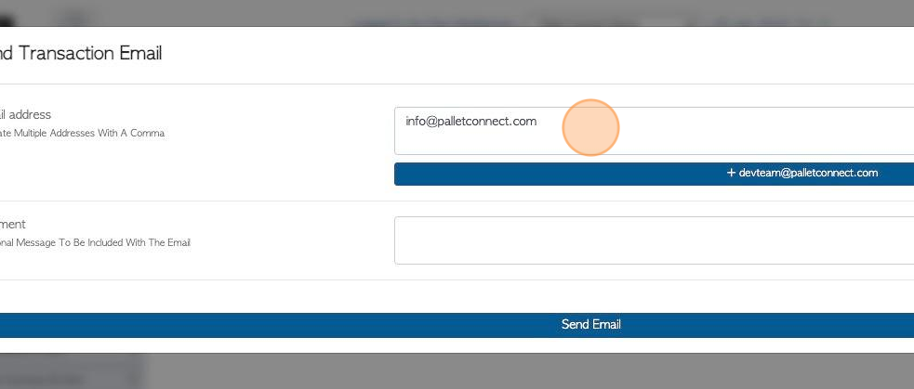
Task: Click dimmed backdrop below the modal
Action: click(524, 371)
